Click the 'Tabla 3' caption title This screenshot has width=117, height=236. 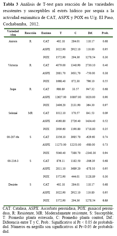tap(10, 4)
